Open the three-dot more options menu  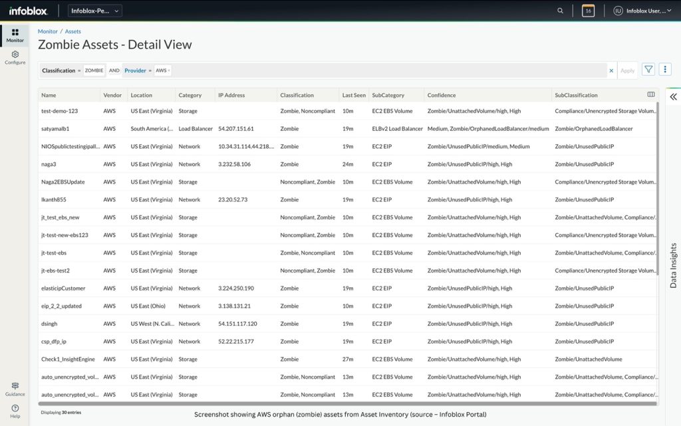665,70
